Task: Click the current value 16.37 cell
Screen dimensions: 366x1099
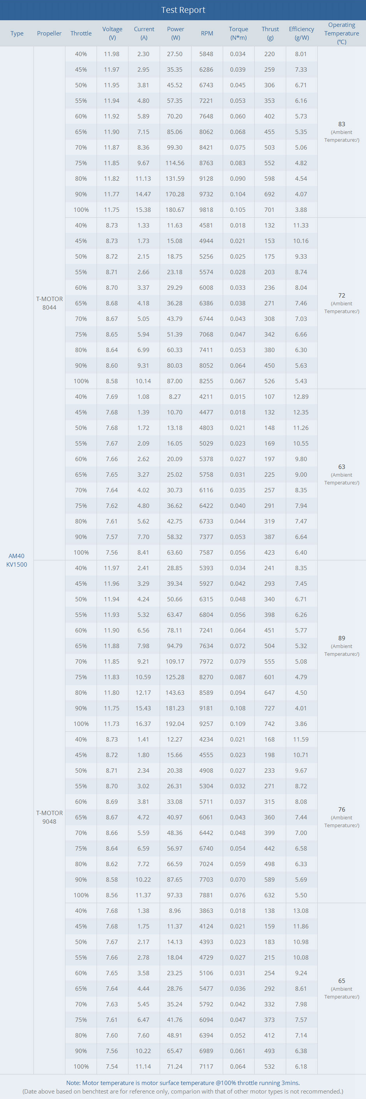Action: click(143, 724)
